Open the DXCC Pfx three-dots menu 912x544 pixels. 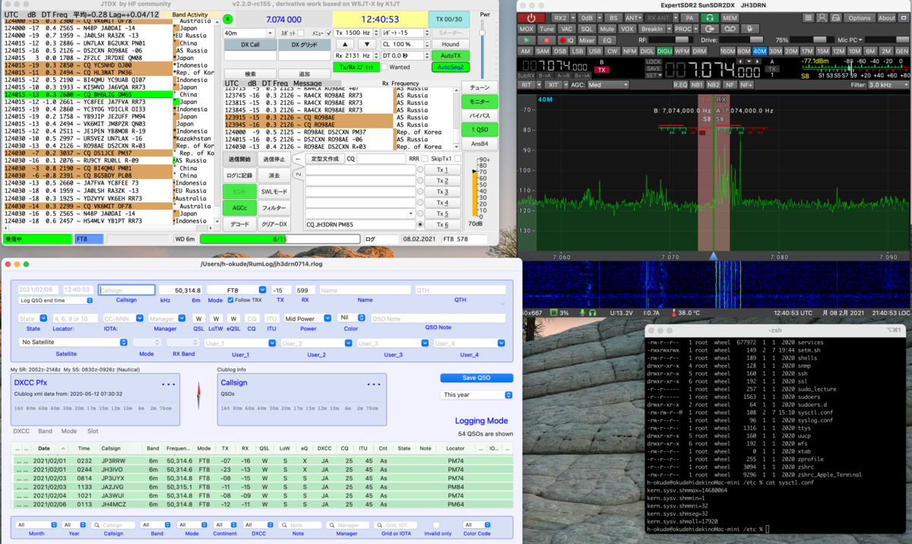click(x=169, y=384)
